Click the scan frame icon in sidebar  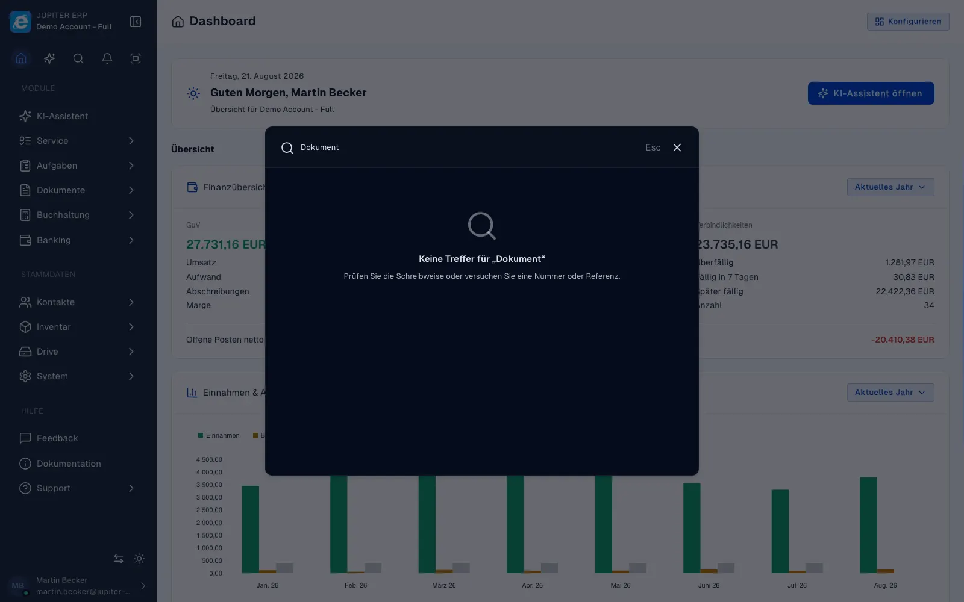[x=136, y=58]
